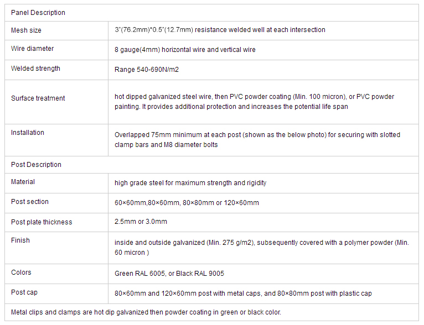This screenshot has width=424, height=325.
Task: Click the Panel Description header row
Action: 211,13
